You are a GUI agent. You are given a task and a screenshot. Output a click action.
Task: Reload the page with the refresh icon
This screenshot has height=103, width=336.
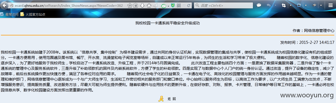(189, 5)
